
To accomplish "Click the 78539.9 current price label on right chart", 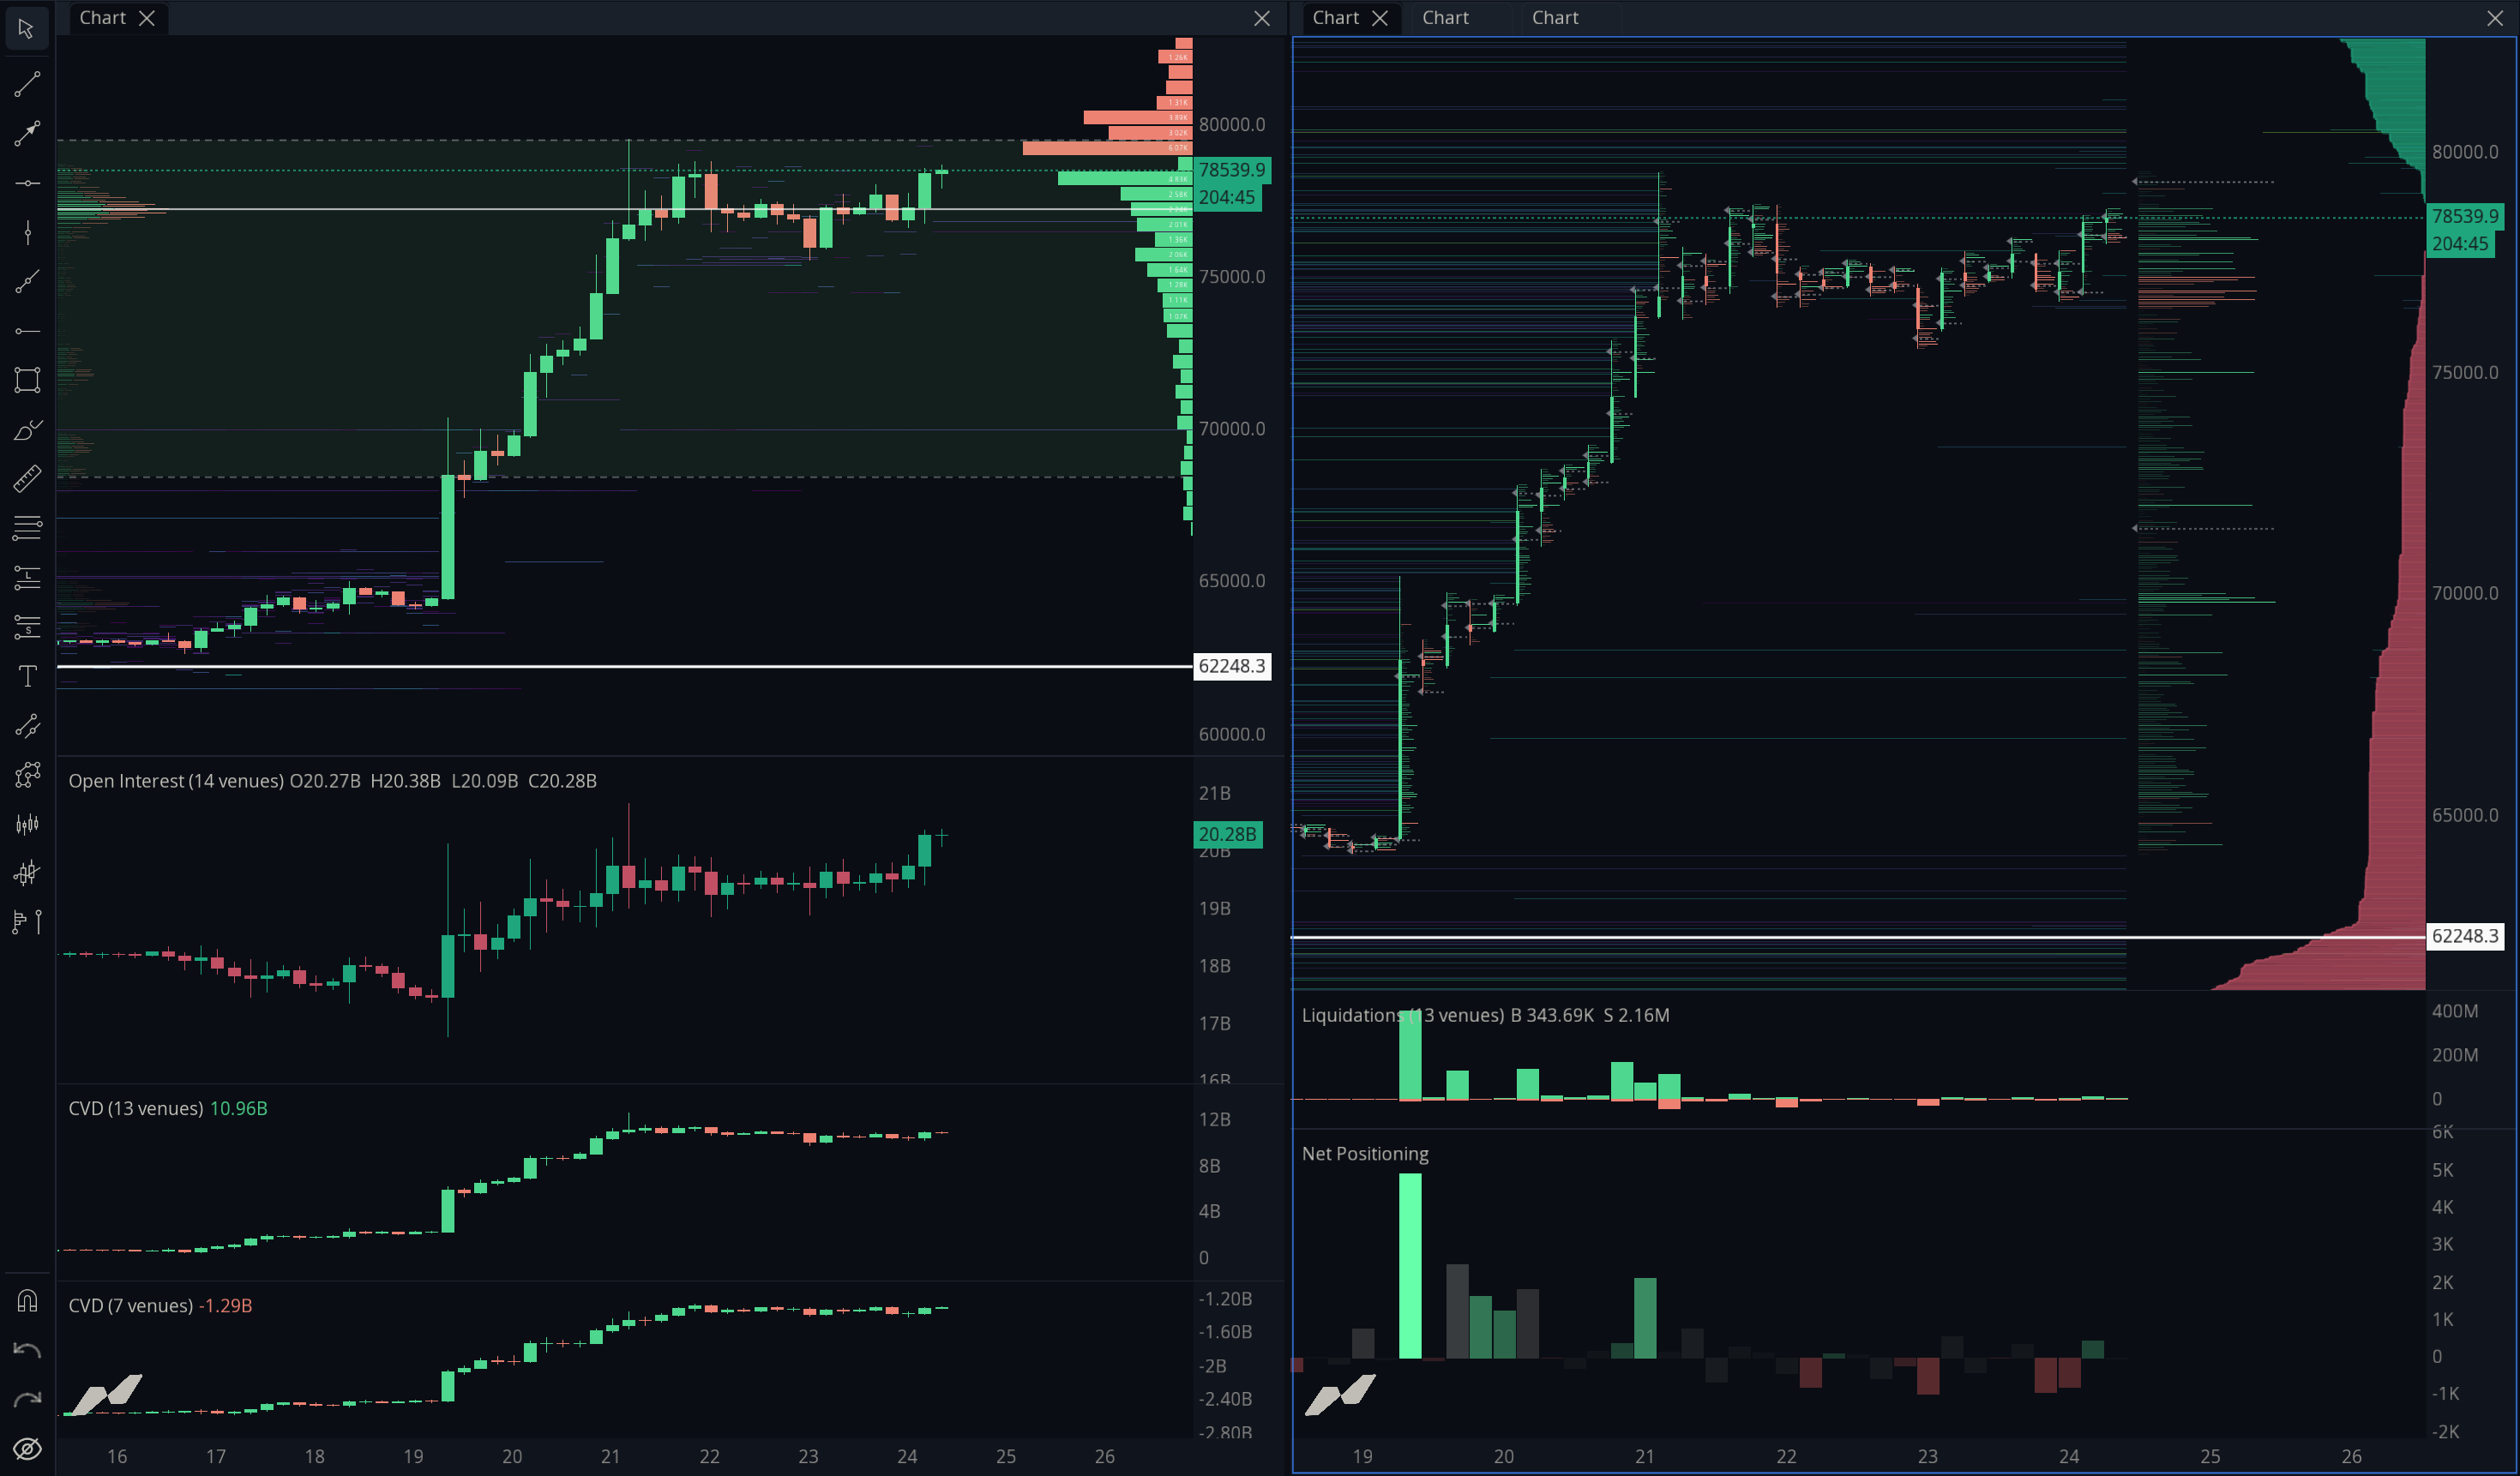I will tap(2465, 216).
